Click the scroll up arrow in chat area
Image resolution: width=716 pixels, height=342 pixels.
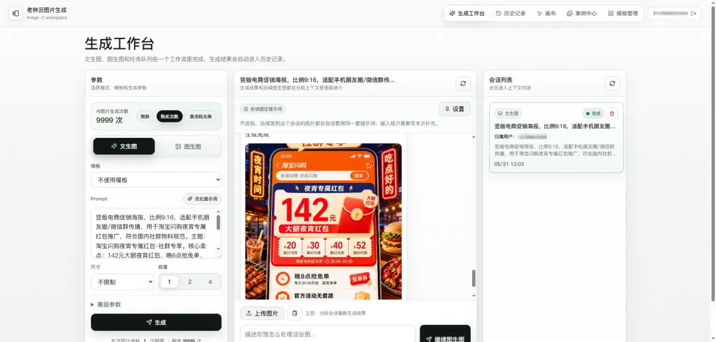[473, 137]
